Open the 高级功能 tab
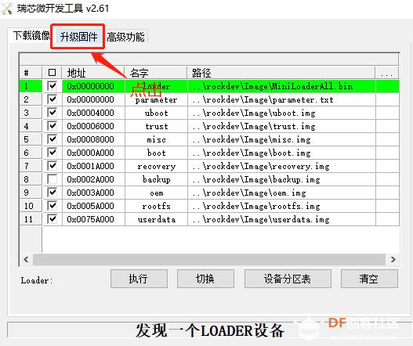Viewport: 413px width, 346px height. point(125,37)
